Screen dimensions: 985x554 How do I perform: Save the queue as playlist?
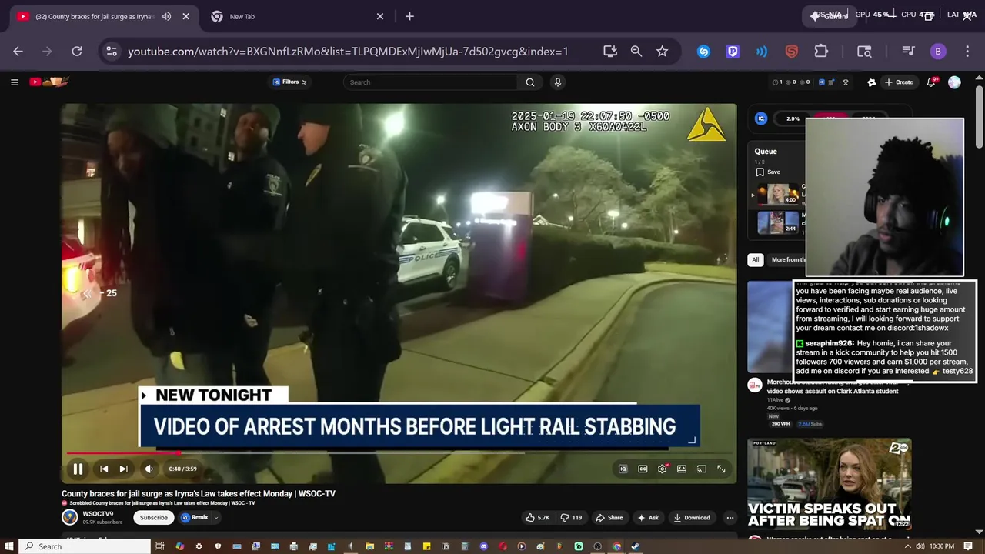pyautogui.click(x=768, y=172)
